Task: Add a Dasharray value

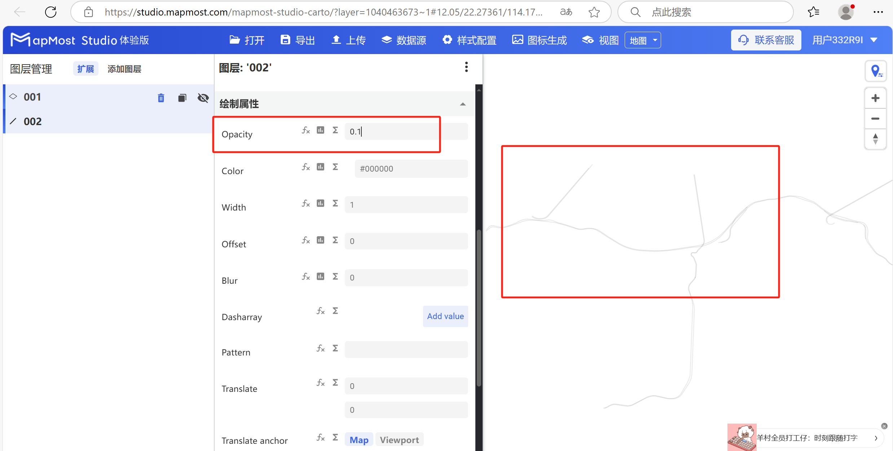Action: (x=445, y=316)
